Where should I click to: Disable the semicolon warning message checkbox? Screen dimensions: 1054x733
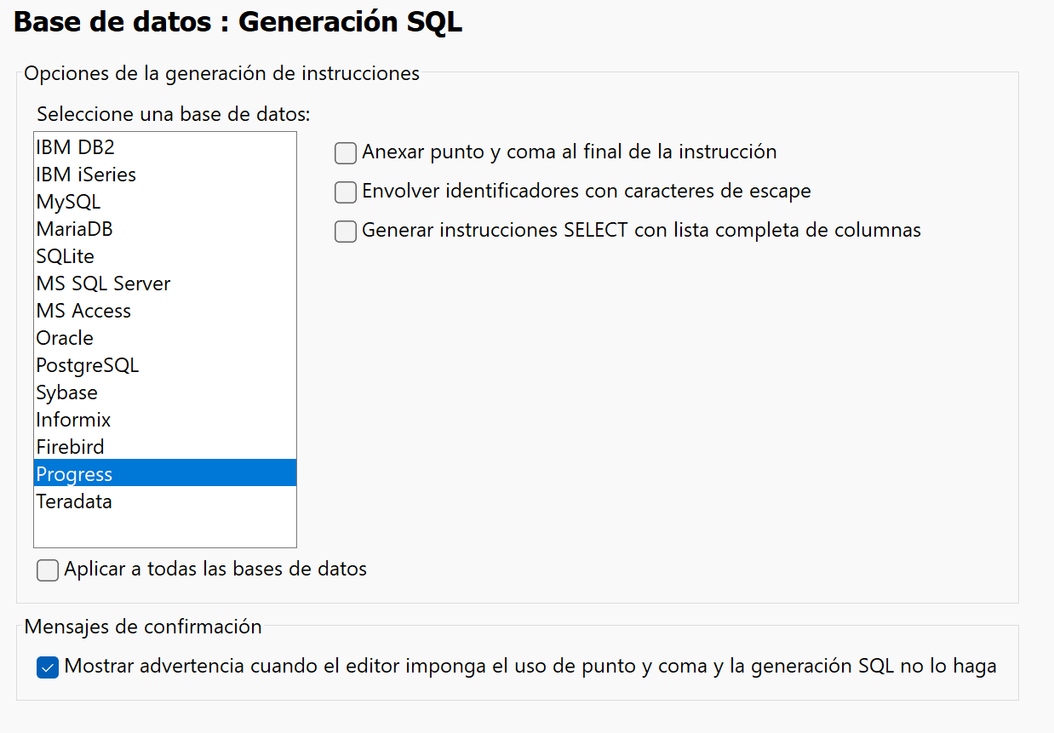48,667
